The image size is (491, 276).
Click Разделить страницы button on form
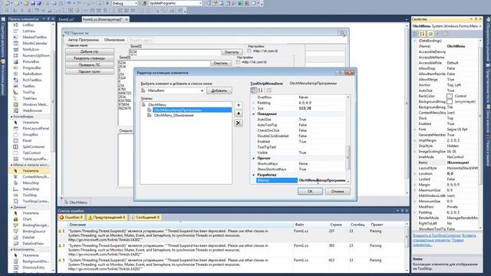point(90,58)
